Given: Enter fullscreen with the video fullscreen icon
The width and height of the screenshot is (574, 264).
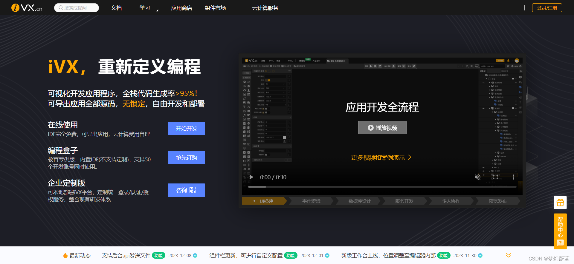Looking at the screenshot, I should pyautogui.click(x=495, y=177).
